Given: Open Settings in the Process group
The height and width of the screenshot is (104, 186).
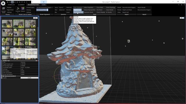Looking at the screenshot, I should [x=9, y=12].
